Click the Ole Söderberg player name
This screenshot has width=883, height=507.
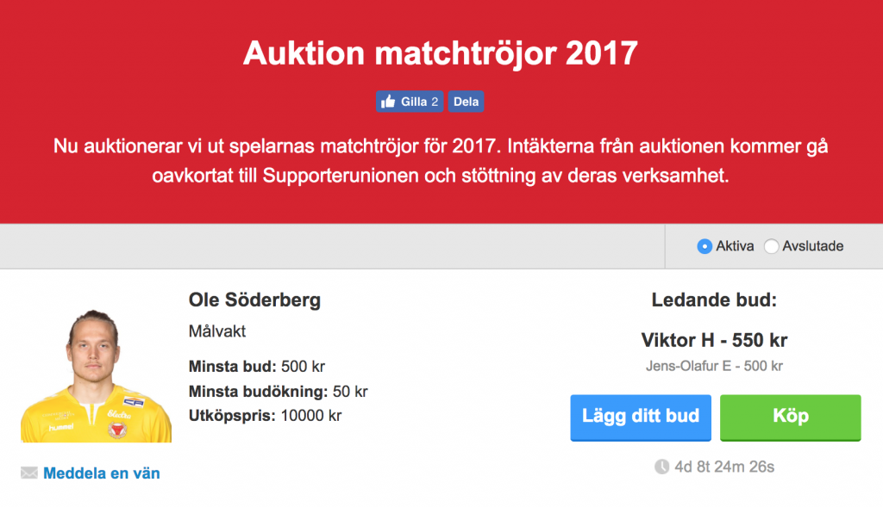click(255, 300)
